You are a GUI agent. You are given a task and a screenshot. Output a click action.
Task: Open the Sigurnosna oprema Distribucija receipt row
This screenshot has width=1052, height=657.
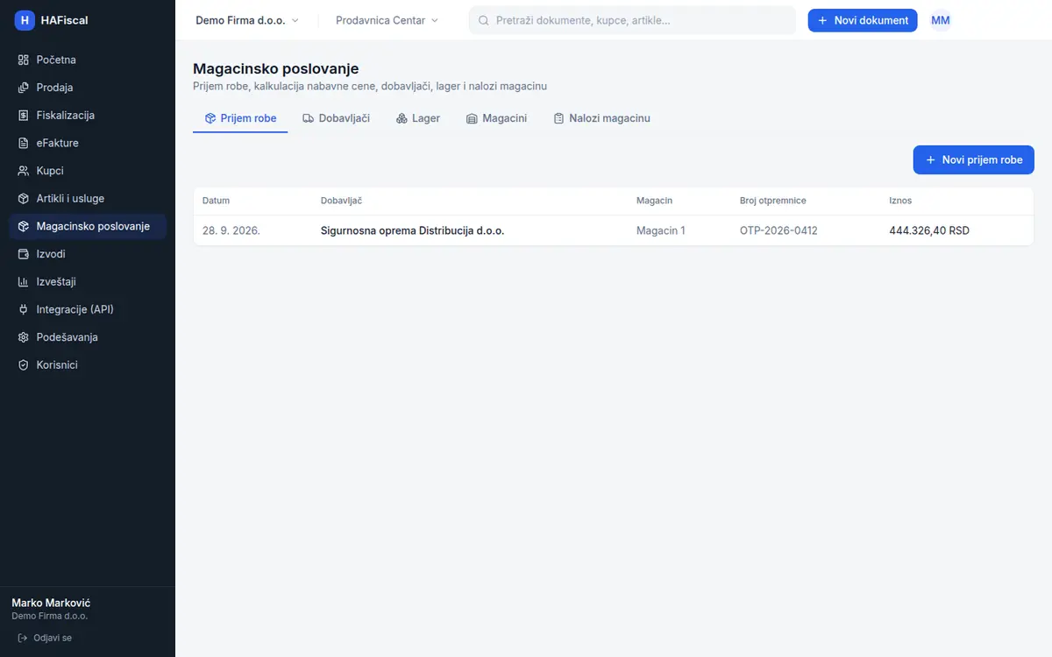tap(614, 230)
